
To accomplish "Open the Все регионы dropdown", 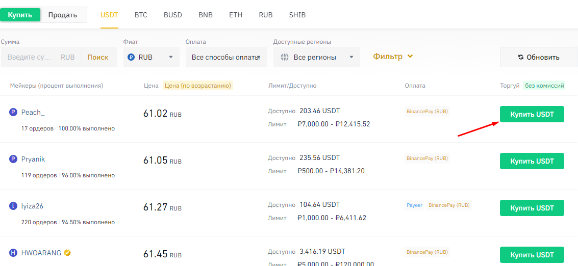I will (317, 57).
